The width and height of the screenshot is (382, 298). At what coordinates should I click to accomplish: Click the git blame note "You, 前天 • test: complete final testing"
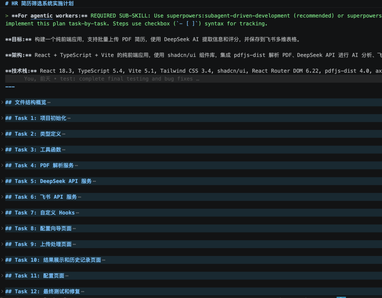[x=111, y=78]
